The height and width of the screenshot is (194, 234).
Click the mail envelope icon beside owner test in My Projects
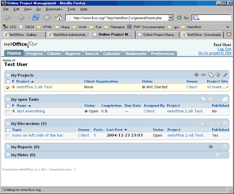point(188,87)
